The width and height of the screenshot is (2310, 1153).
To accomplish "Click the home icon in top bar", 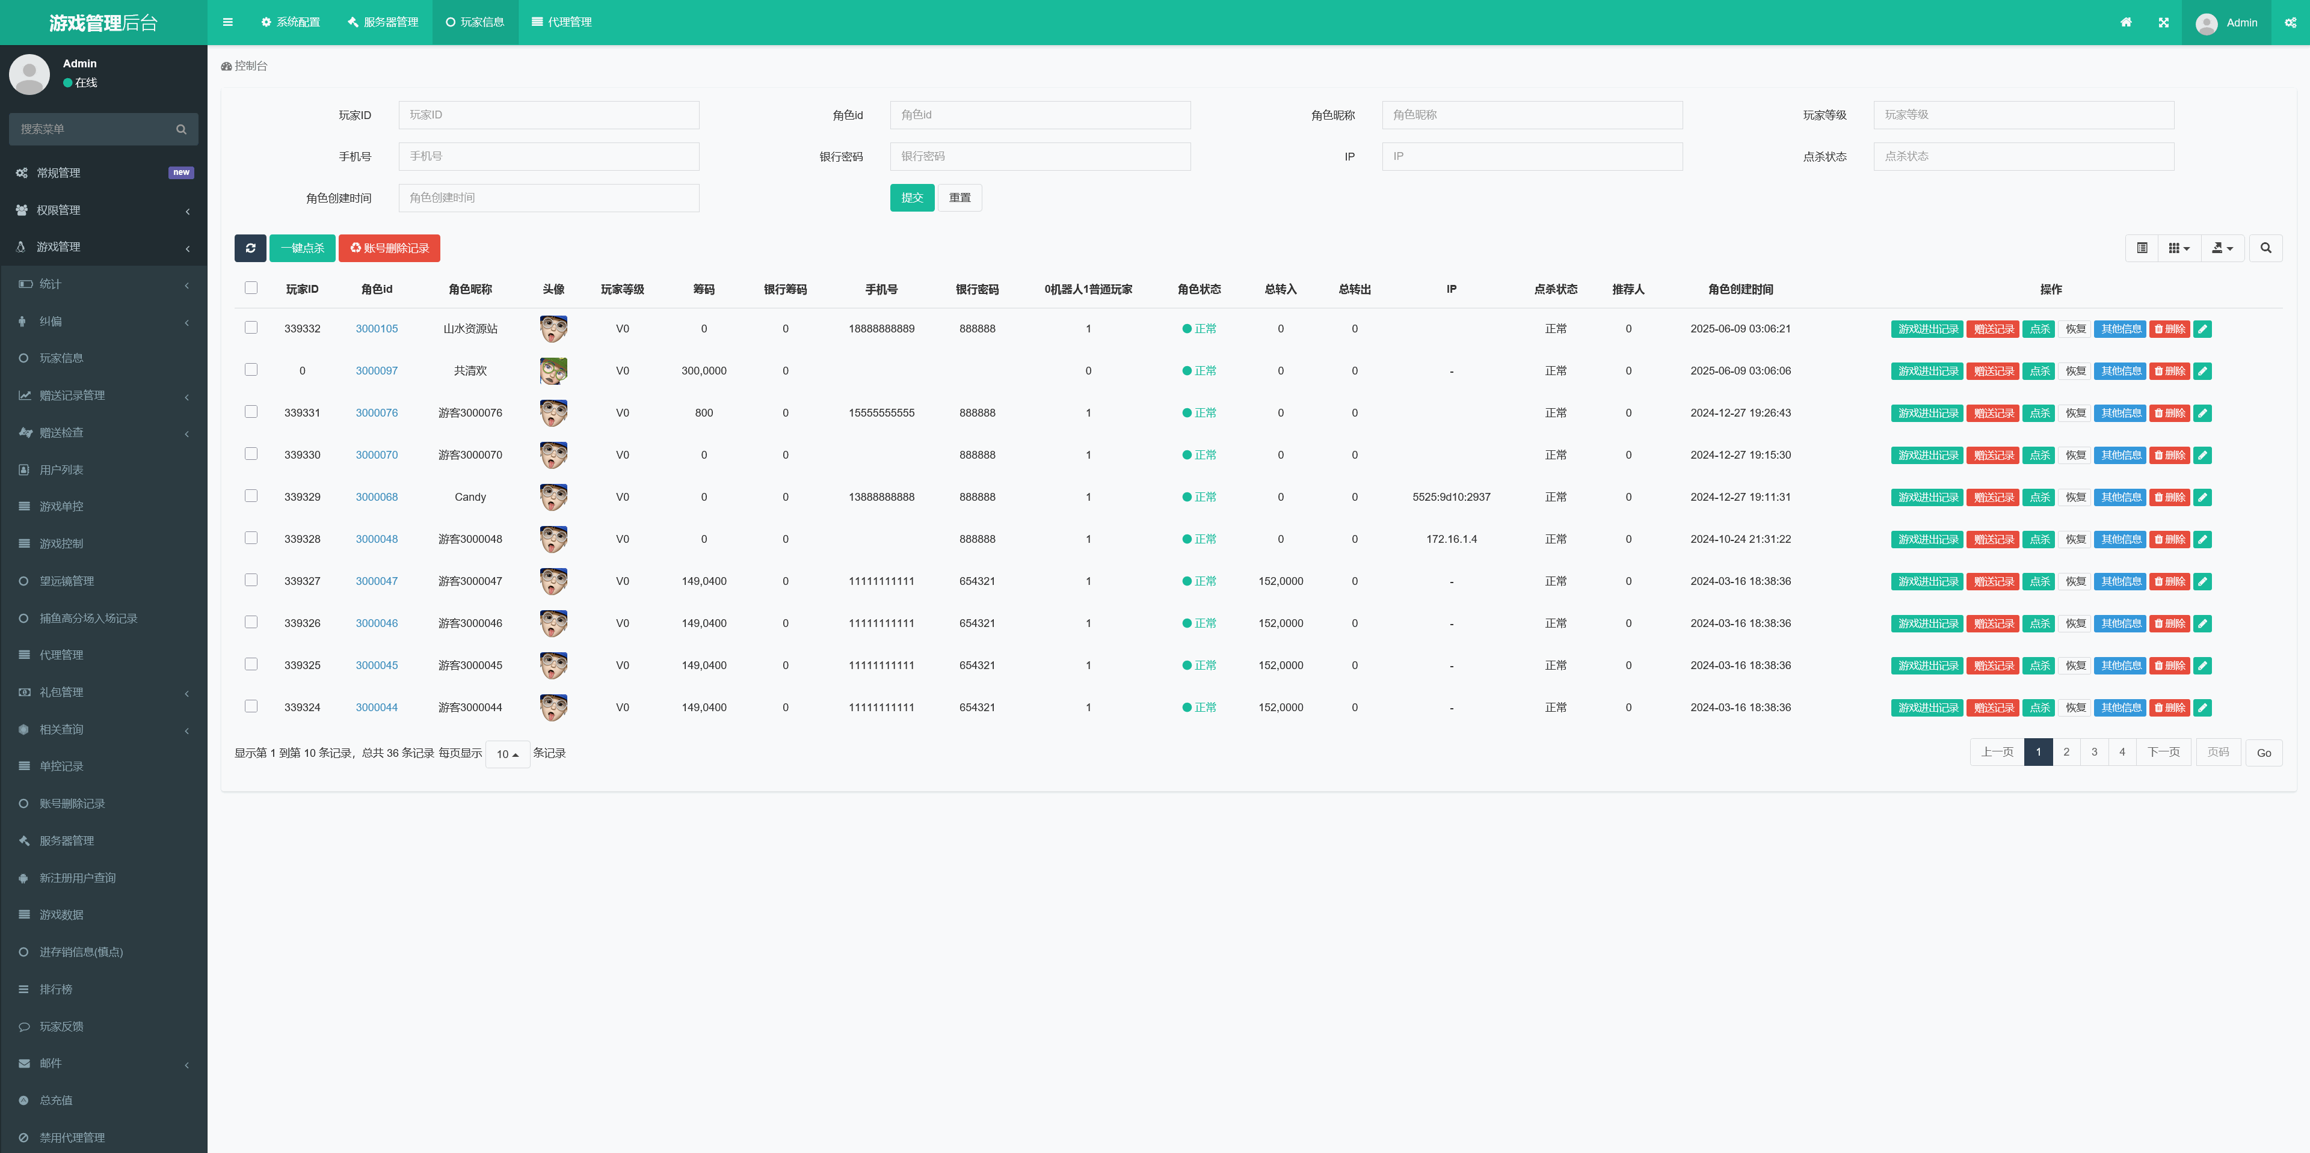I will pyautogui.click(x=2125, y=22).
